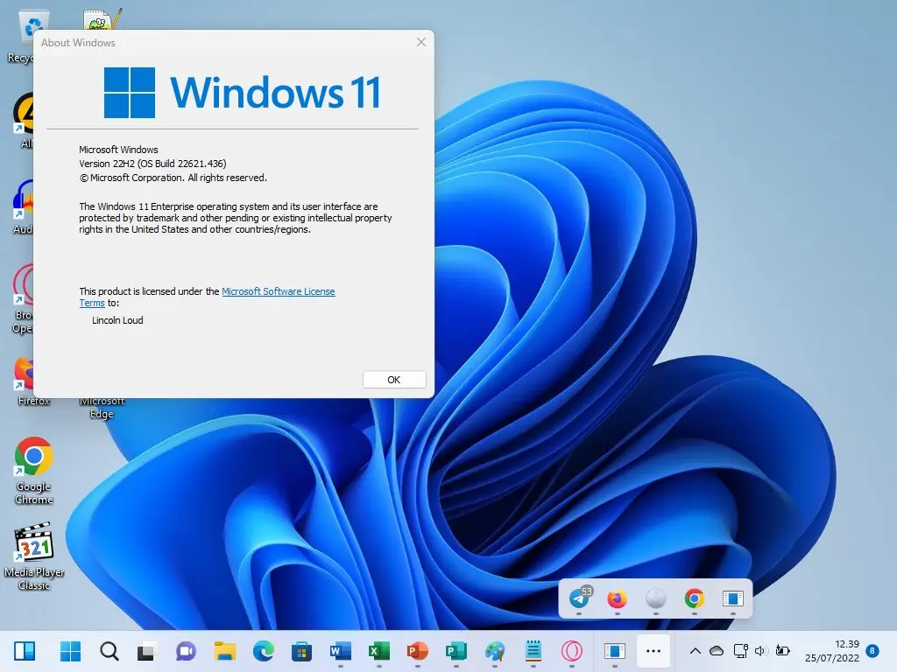
Task: Open Task View from the taskbar
Action: [x=146, y=651]
